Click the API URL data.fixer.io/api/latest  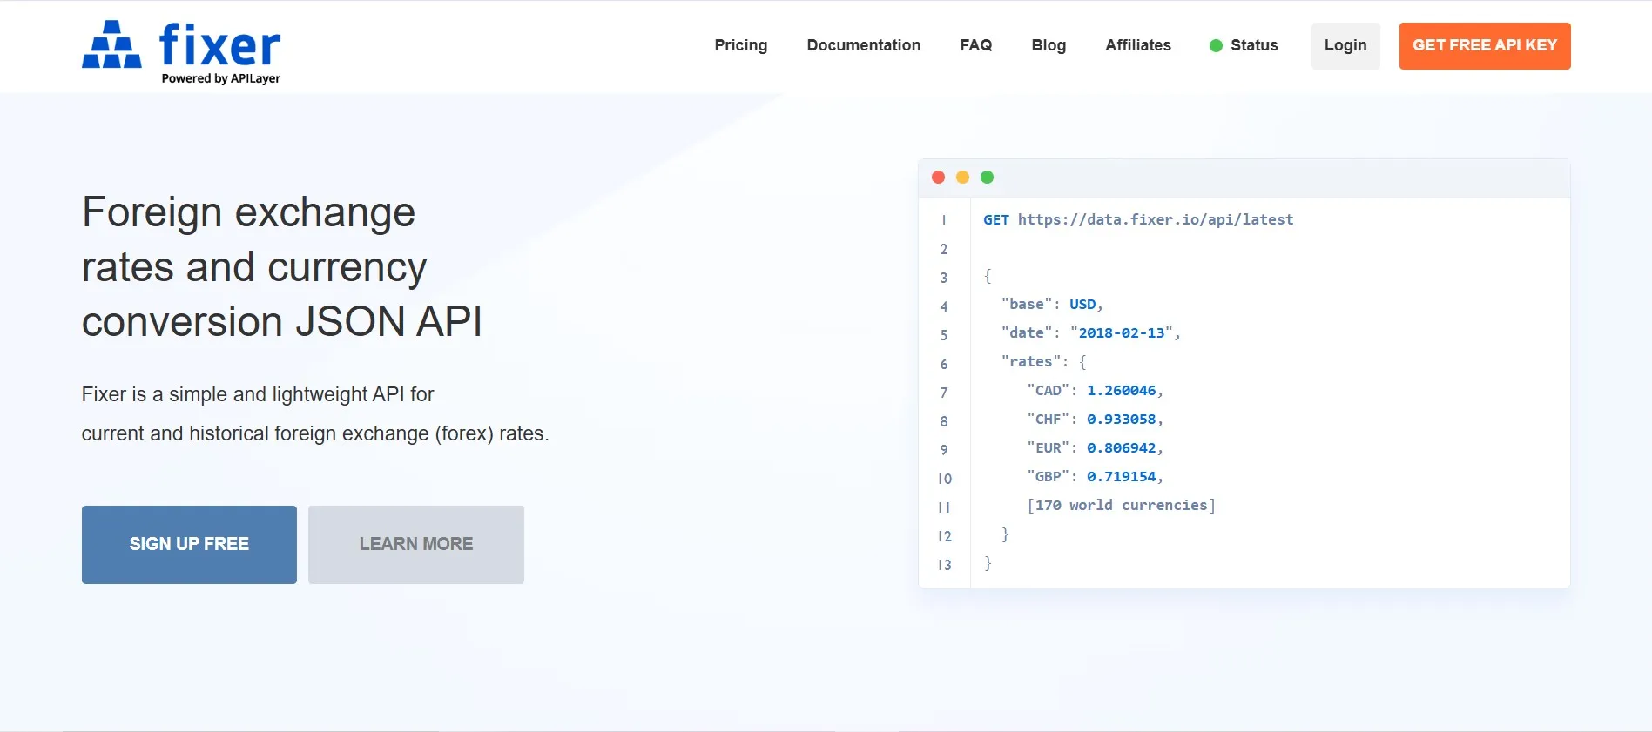(x=1156, y=220)
